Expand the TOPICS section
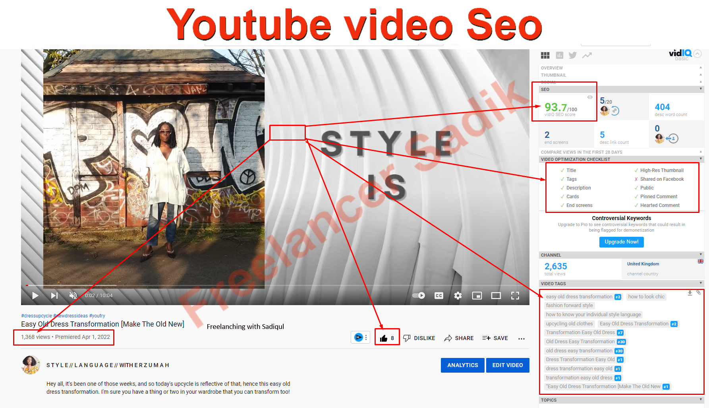The image size is (709, 408). pos(622,400)
